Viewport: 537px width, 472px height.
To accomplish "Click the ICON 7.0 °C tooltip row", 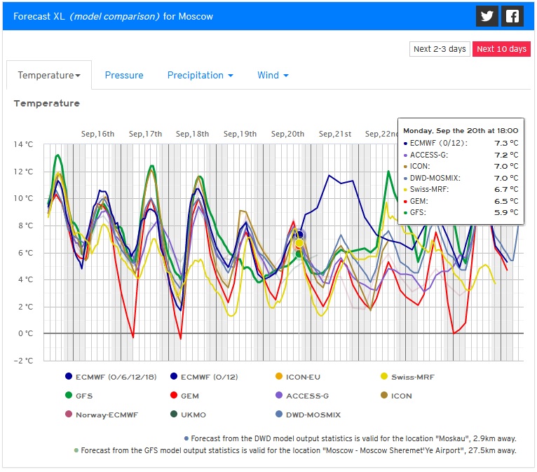I will [x=461, y=166].
